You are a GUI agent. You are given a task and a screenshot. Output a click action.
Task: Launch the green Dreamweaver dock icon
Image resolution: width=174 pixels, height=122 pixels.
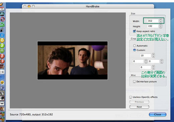(x=2, y=45)
